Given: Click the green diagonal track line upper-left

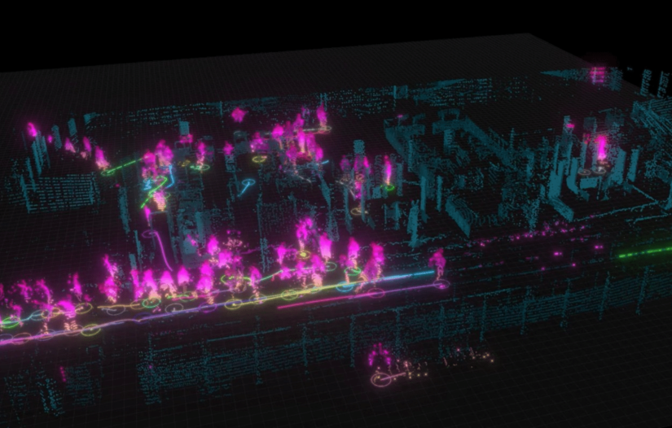Looking at the screenshot, I should point(122,165).
